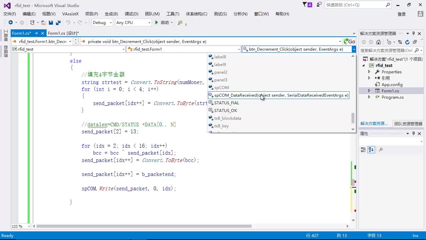Screen dimensions: 426x240
Task: Open the 编辑(E) menu
Action: (x=29, y=14)
